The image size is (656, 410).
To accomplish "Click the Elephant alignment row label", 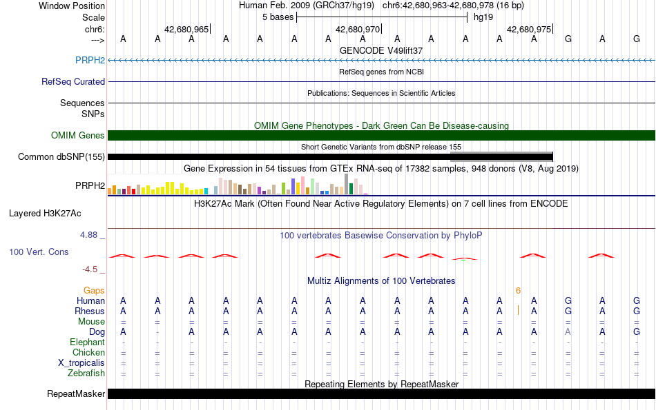I will coord(88,342).
